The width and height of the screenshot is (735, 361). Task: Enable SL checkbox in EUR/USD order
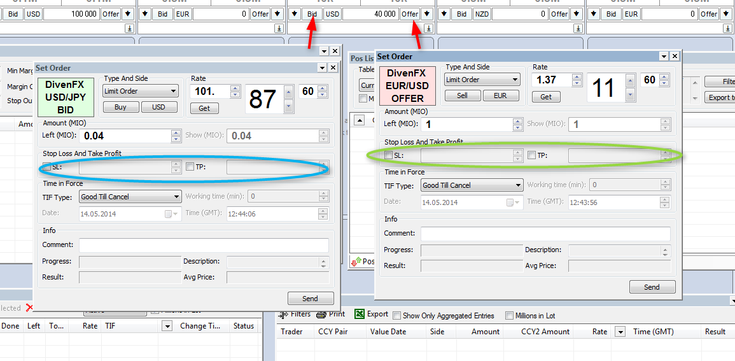[388, 155]
